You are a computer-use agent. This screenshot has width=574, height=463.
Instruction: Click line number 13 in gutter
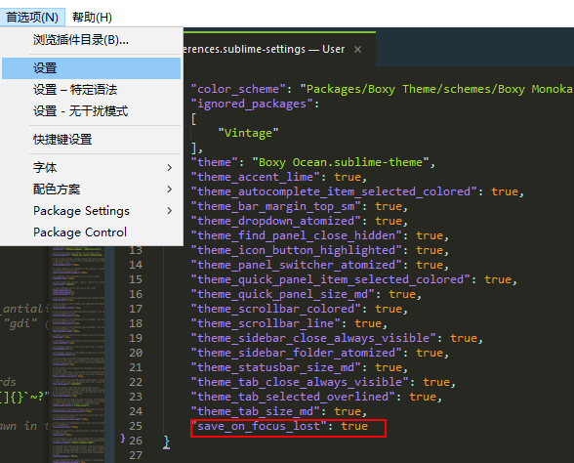point(136,250)
